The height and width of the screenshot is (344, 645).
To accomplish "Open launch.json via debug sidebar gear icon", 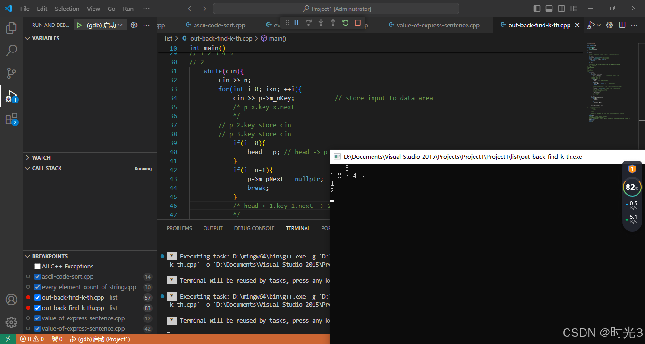I will click(134, 25).
